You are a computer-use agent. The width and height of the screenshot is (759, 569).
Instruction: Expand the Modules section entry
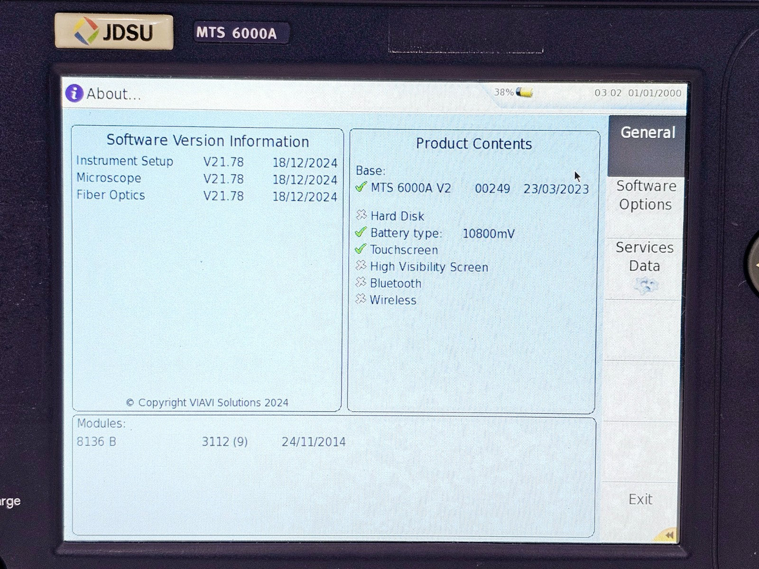pyautogui.click(x=102, y=423)
